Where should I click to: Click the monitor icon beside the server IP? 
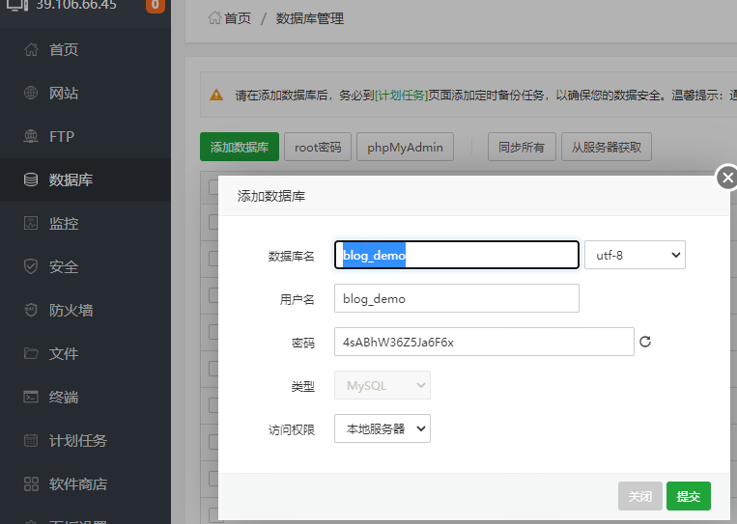[17, 5]
